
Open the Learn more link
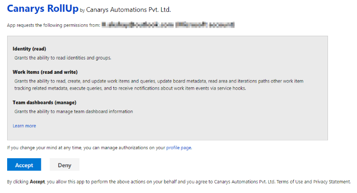(24, 126)
